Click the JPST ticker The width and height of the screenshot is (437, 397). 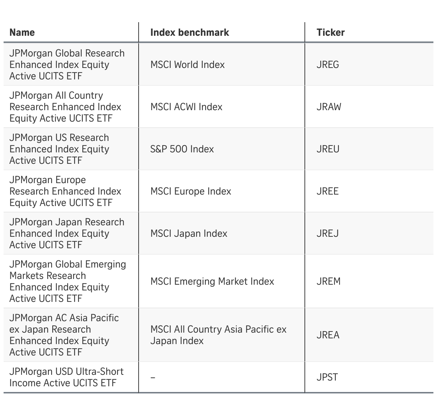(327, 377)
